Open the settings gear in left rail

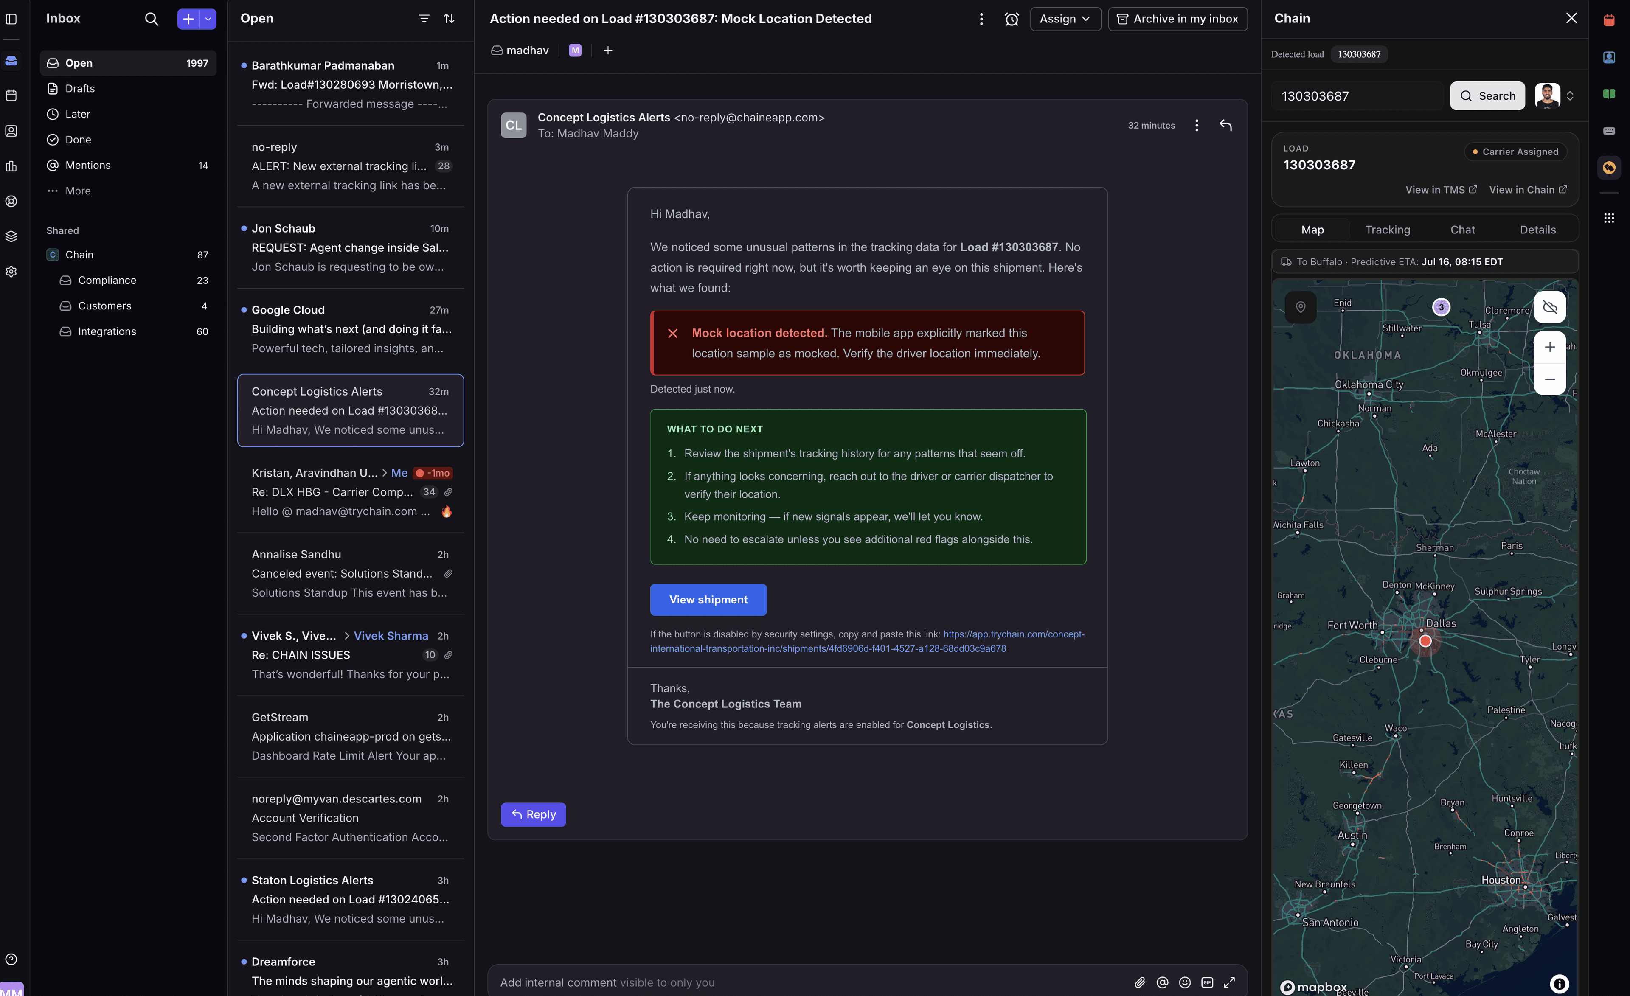click(11, 271)
